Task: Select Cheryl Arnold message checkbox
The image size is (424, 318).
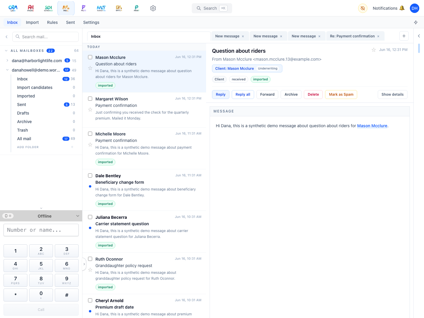Action: click(x=90, y=300)
